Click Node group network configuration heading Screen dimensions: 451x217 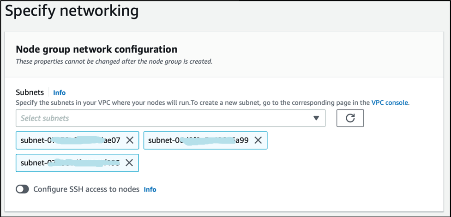click(x=96, y=49)
